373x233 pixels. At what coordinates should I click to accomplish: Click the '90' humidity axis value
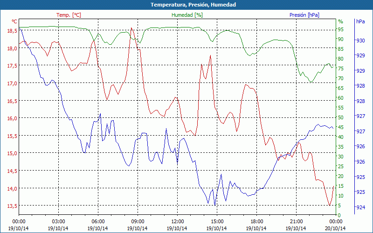tap(341, 39)
